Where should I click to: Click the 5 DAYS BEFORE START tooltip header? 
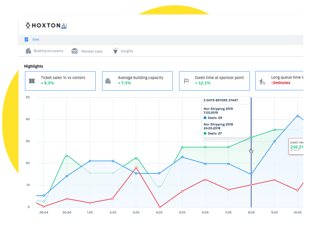click(x=221, y=100)
